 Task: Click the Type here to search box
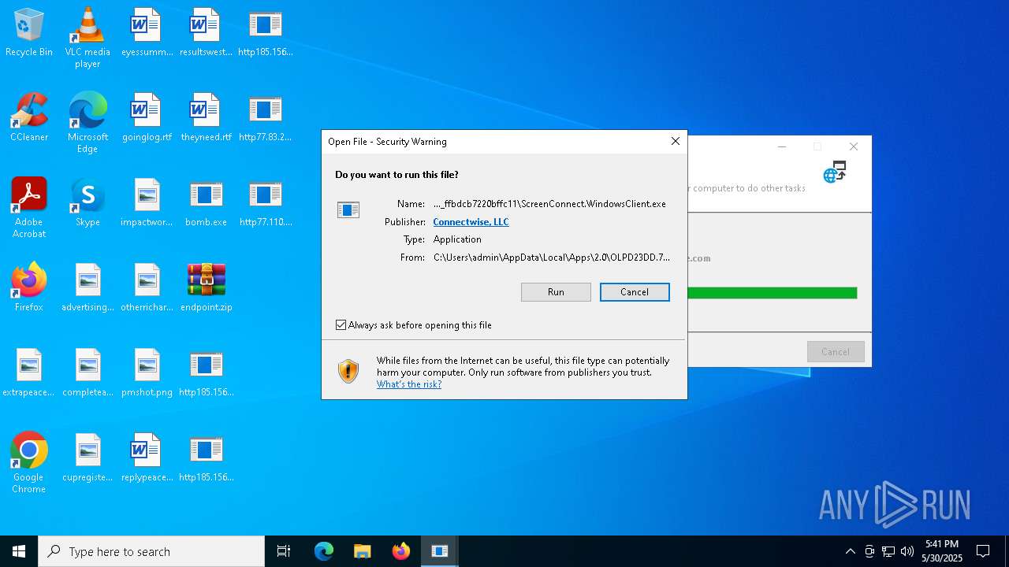coord(151,551)
